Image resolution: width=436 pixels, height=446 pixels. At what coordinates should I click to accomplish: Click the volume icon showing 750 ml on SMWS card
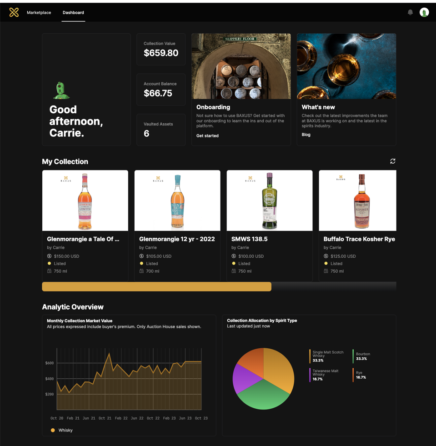click(x=234, y=271)
